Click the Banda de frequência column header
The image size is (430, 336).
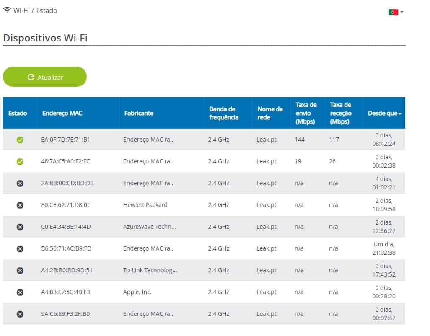(x=223, y=114)
